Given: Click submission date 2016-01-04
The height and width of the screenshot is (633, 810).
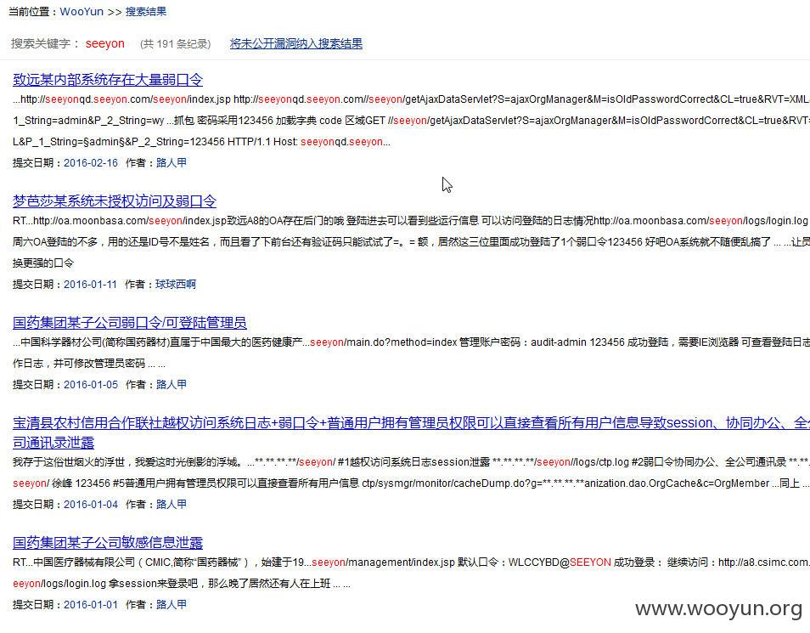Looking at the screenshot, I should tap(91, 504).
